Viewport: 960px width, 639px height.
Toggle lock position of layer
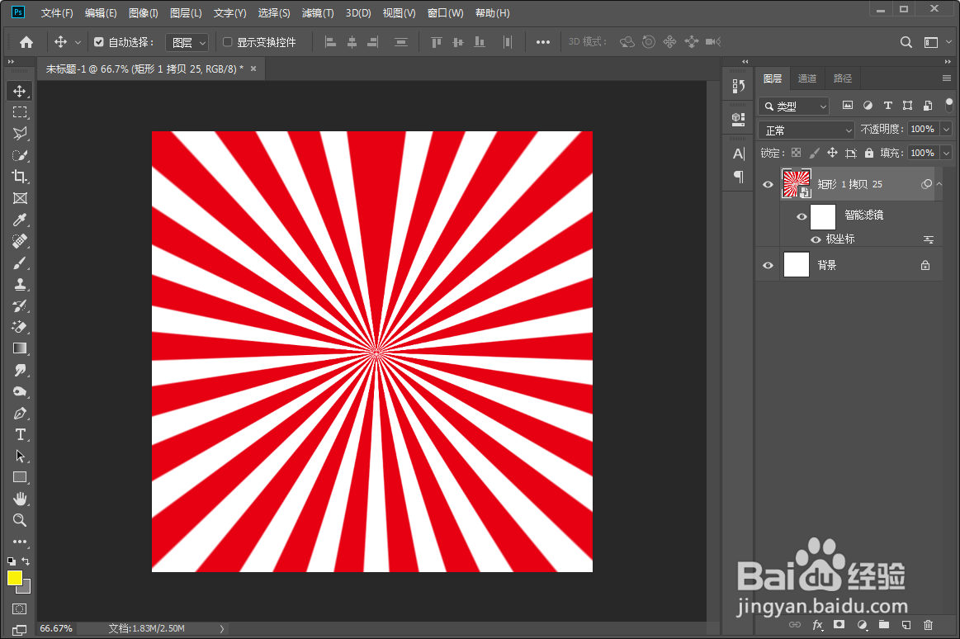click(x=832, y=153)
